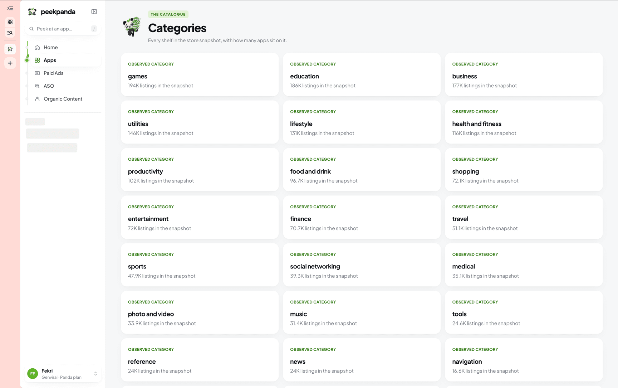Open the music category card
This screenshot has height=388, width=618.
click(362, 312)
